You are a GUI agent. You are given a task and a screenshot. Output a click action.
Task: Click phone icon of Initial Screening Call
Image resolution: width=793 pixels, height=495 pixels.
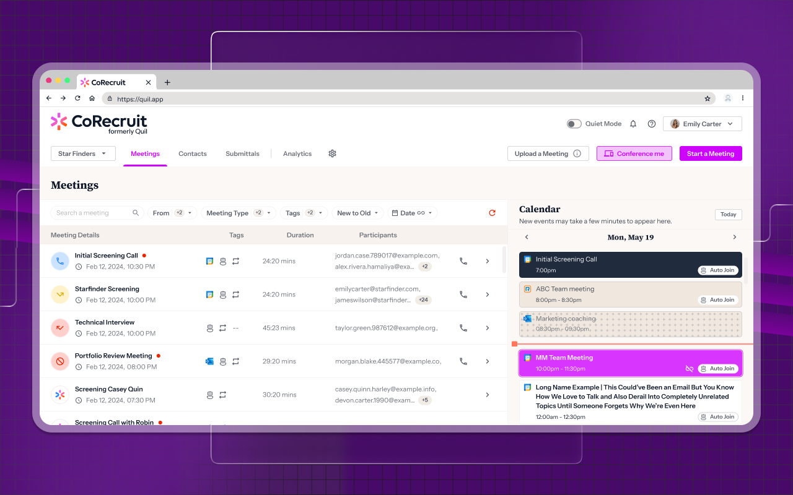click(x=463, y=261)
